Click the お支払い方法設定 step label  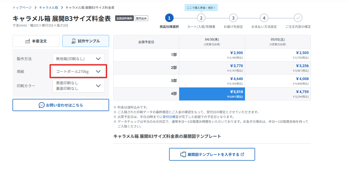(x=264, y=27)
